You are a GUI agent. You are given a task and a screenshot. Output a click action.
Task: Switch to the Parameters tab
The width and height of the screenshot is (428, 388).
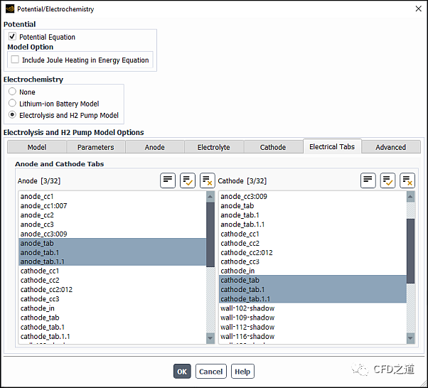(95, 147)
